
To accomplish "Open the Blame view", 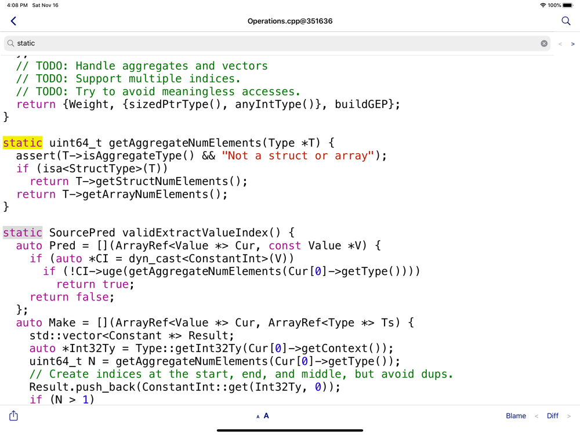I will pyautogui.click(x=516, y=416).
